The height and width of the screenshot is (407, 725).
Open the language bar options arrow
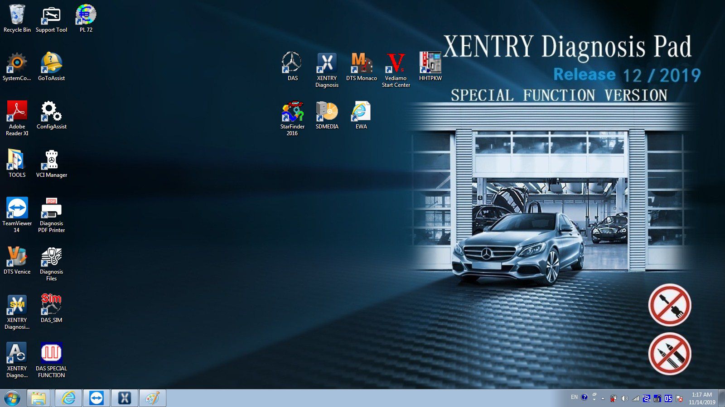pyautogui.click(x=594, y=400)
